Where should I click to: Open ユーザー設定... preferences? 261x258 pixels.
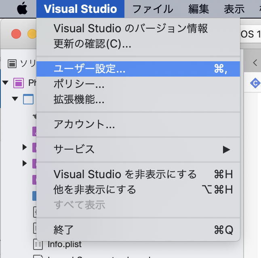(x=138, y=69)
